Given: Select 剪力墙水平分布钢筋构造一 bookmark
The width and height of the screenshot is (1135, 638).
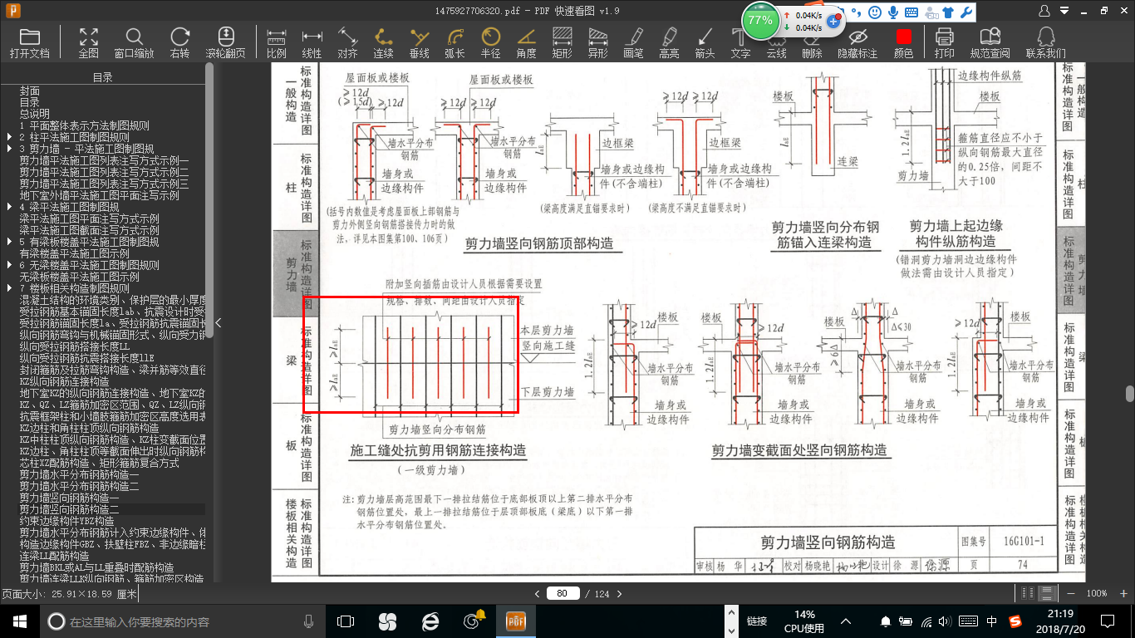Looking at the screenshot, I should pos(80,474).
